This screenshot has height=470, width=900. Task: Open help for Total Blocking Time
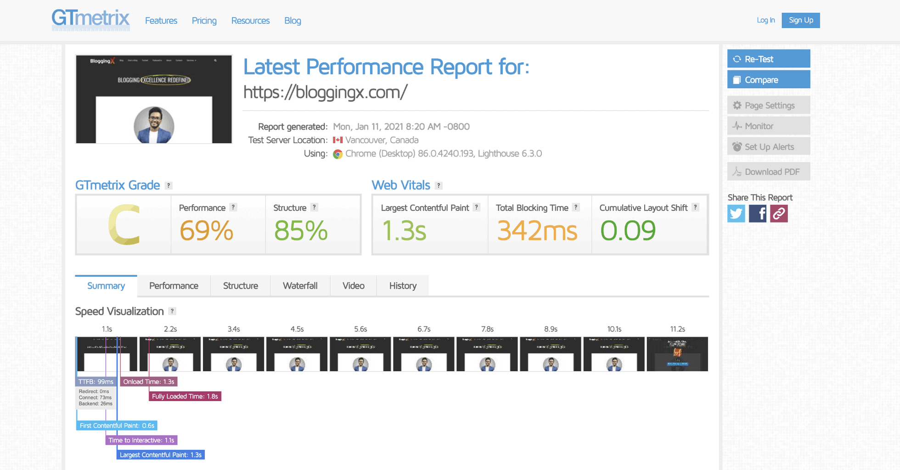click(576, 207)
